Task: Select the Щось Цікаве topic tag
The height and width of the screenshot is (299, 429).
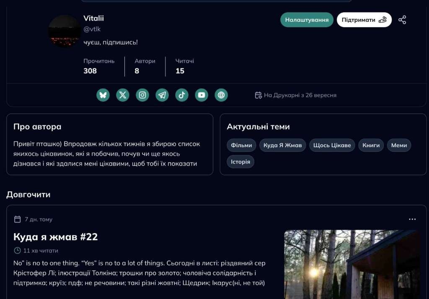Action: (x=332, y=145)
